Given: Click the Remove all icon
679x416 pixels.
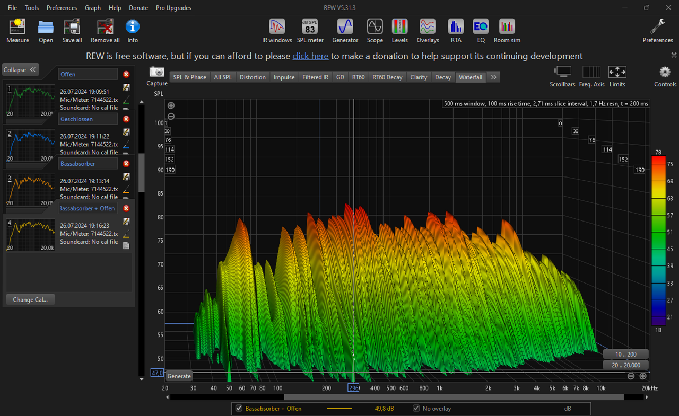Looking at the screenshot, I should coord(105,26).
